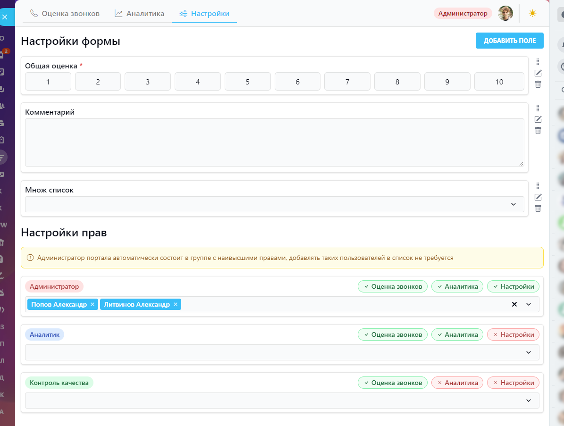Viewport: 564px width, 426px height.
Task: Toggle theme with the sun icon
Action: [532, 13]
